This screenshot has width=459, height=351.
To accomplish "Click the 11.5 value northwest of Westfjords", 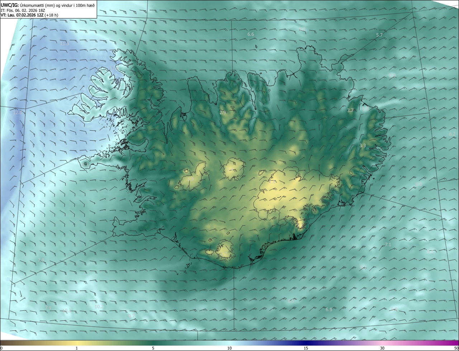I will coord(65,43).
